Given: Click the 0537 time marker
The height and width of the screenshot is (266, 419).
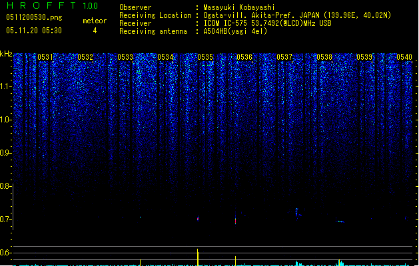Looking at the screenshot, I should (x=284, y=57).
